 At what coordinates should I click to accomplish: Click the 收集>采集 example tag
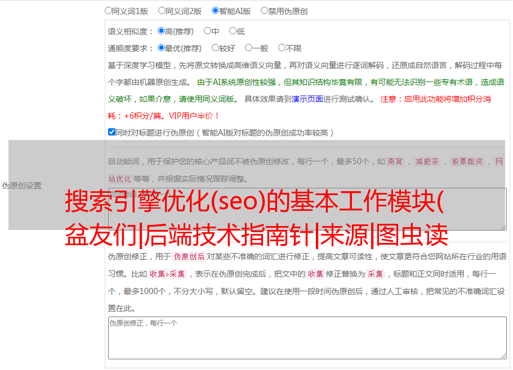167,274
